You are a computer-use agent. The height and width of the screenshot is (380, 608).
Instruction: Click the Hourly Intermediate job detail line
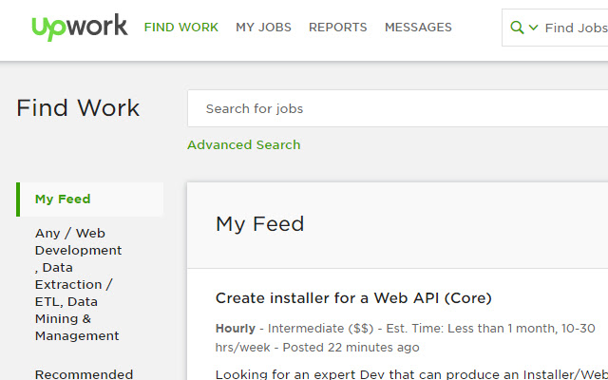[x=406, y=337]
